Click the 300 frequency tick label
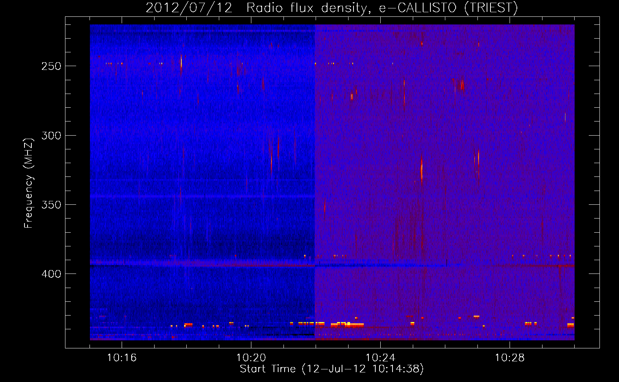 pyautogui.click(x=51, y=136)
